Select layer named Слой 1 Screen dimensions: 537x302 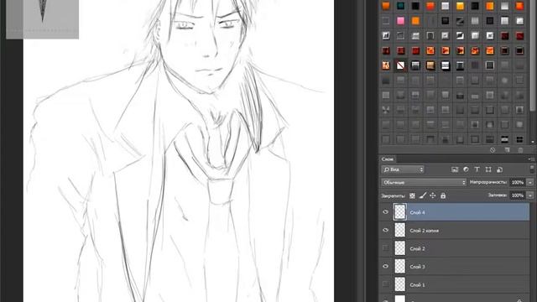tap(455, 284)
